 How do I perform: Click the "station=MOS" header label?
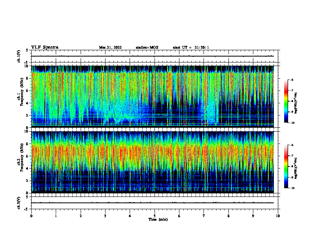coord(147,47)
